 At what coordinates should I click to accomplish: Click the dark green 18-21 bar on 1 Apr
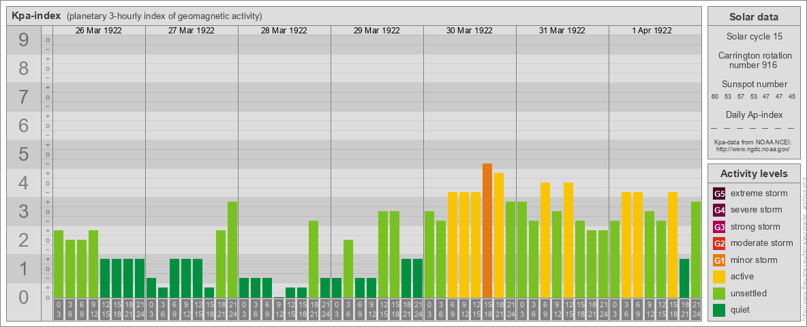684,279
